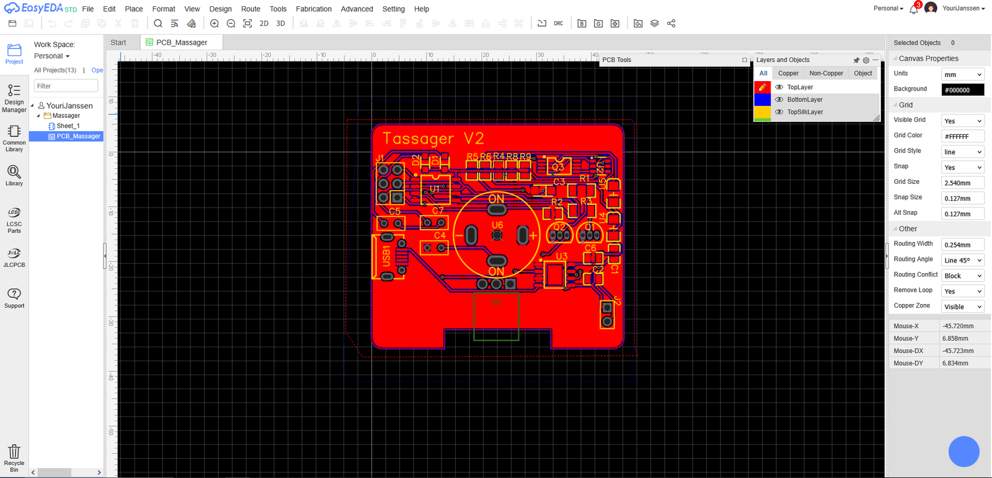This screenshot has width=992, height=478.
Task: Switch to 3D view in toolbar
Action: pos(280,24)
